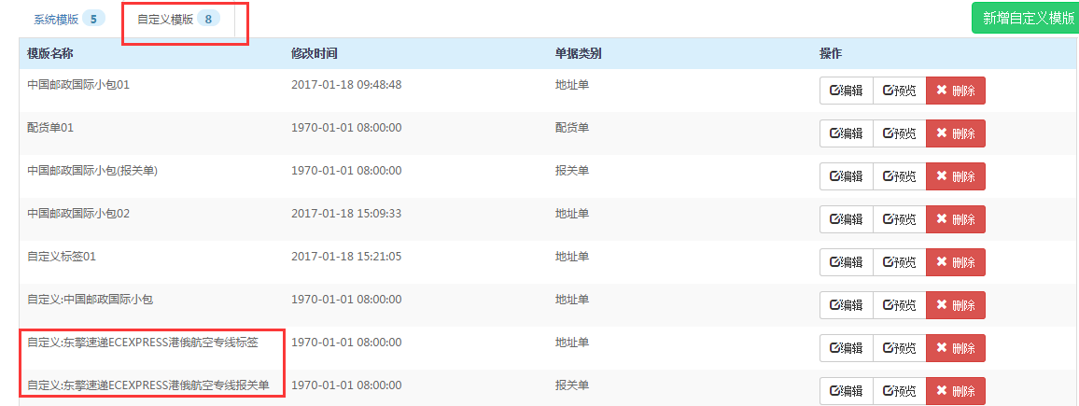
Task: Edit the 中国邮政国际小包01 template
Action: 846,91
